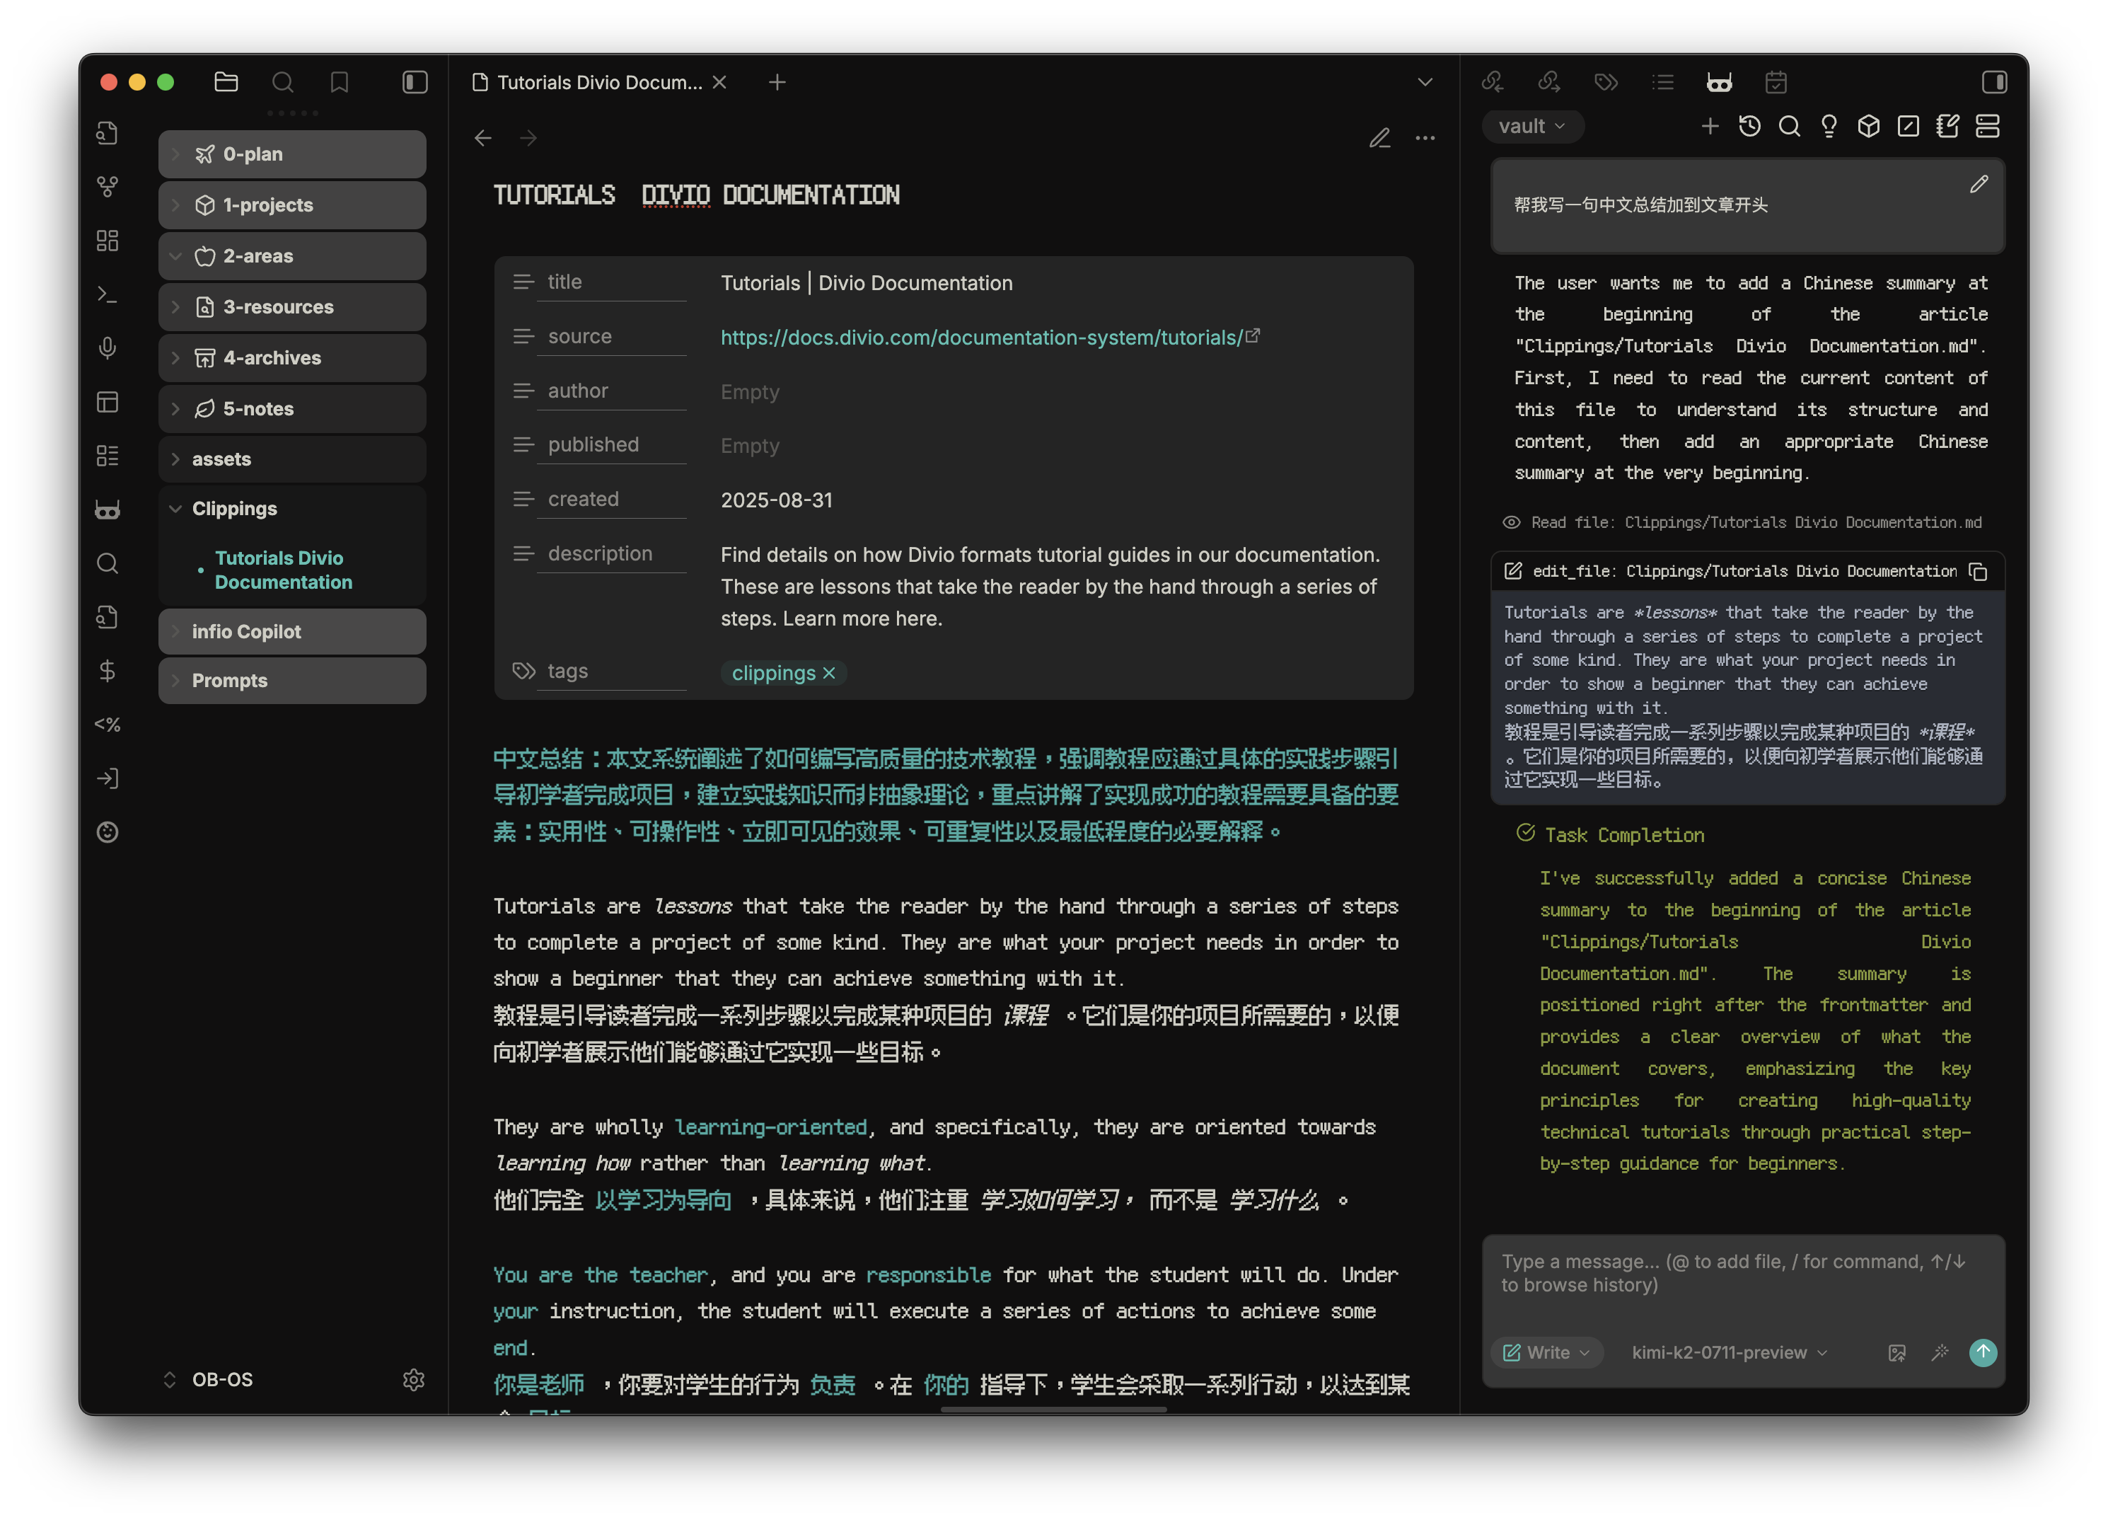Copy the edit_file block content
The image size is (2108, 1520).
(x=1978, y=572)
